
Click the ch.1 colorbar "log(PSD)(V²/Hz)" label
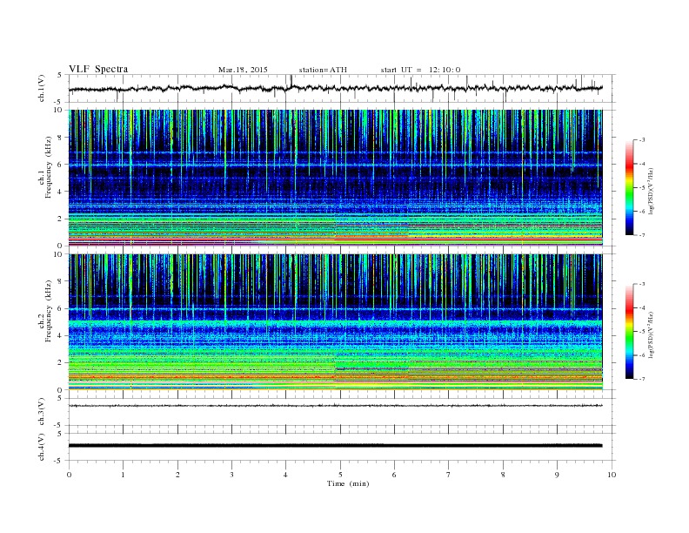650,191
